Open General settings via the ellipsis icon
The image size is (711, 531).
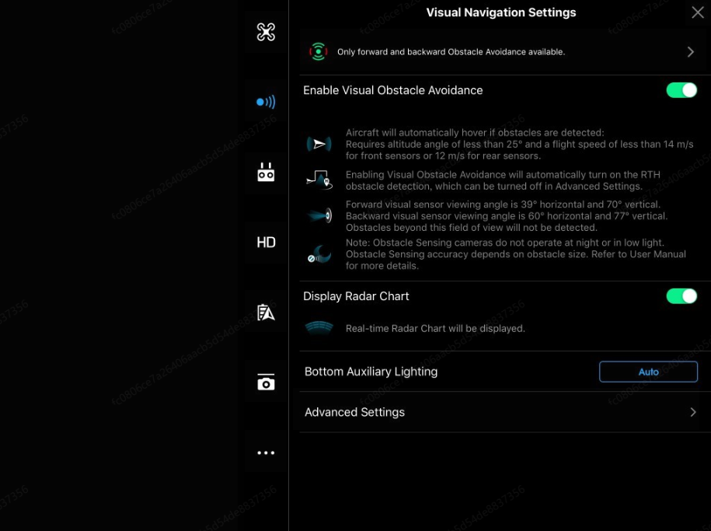click(266, 452)
